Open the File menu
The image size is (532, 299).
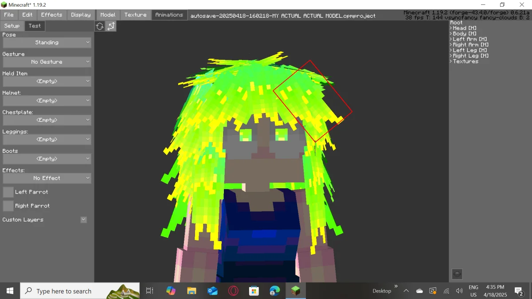click(x=9, y=15)
